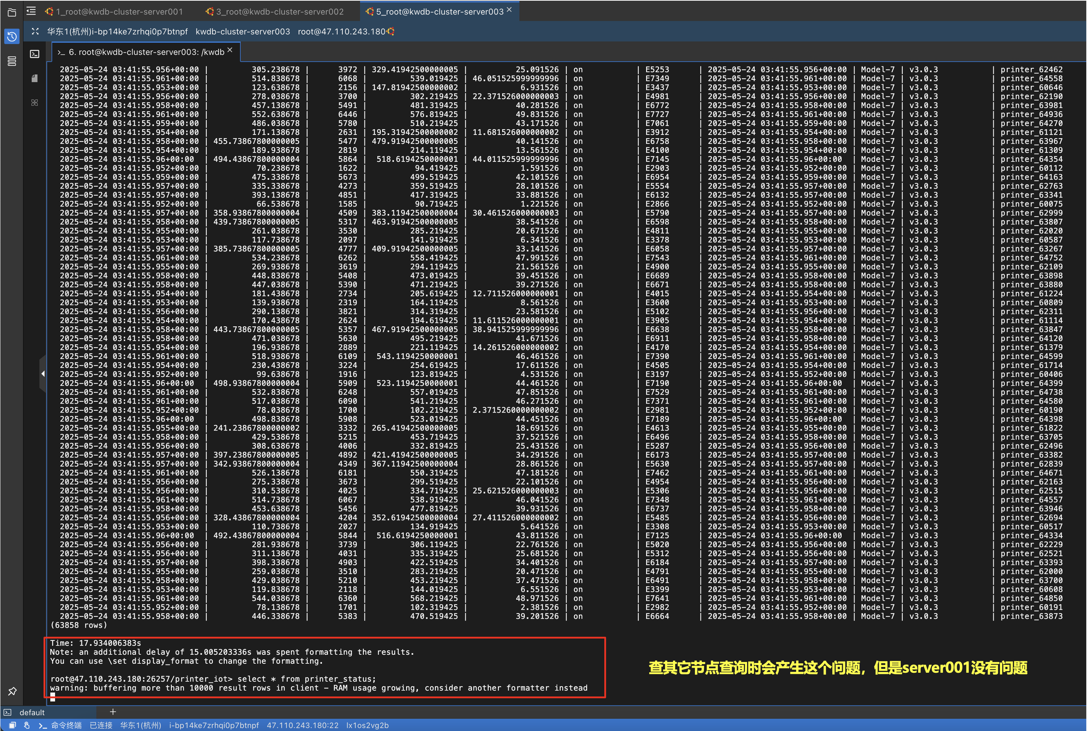Click the pin icon at bottom left

(x=12, y=691)
